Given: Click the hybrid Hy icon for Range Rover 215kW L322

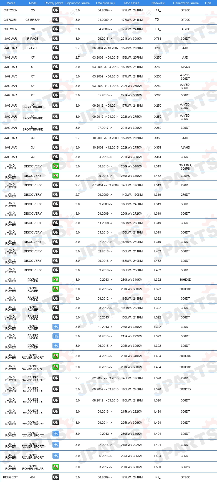Looking at the screenshot, I should click(56, 336).
